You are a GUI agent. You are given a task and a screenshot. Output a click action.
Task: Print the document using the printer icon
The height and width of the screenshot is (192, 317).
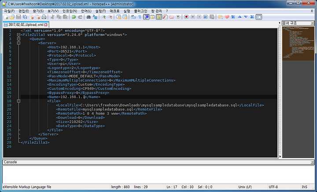coord(44,17)
